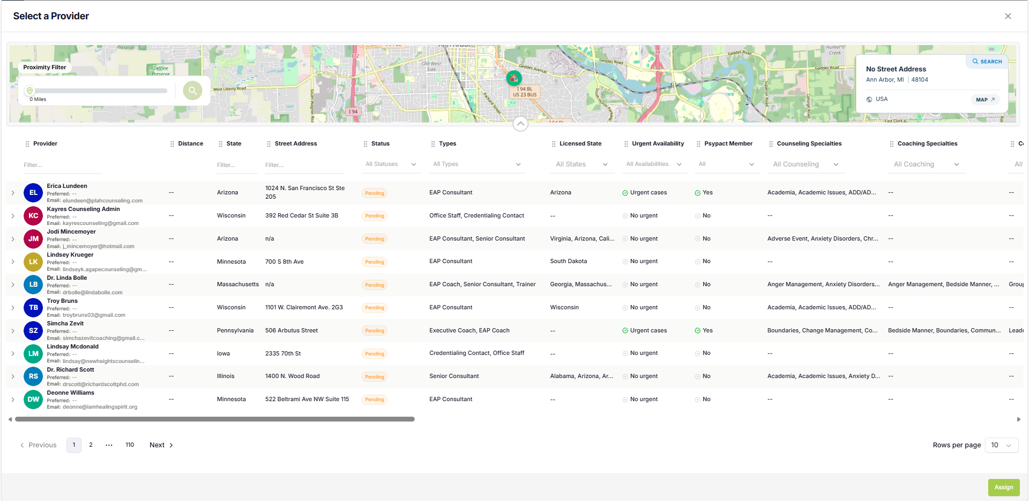Collapse the map with the chevron-up circle
The width and height of the screenshot is (1029, 501).
coord(520,124)
